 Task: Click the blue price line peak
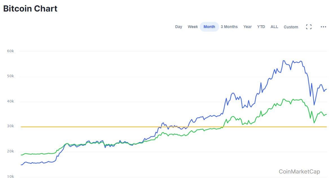coord(284,61)
